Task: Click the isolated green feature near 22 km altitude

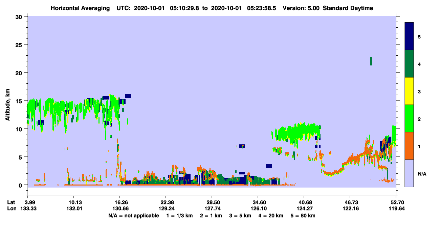Action: 371,61
